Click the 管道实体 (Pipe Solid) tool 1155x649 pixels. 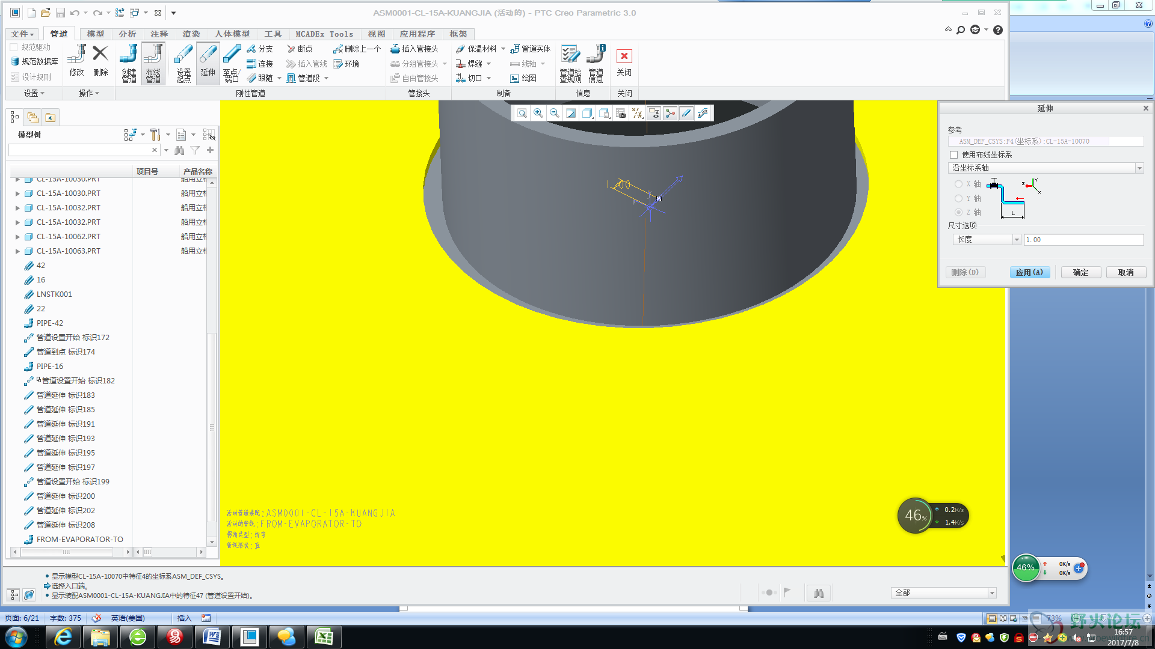(x=531, y=49)
